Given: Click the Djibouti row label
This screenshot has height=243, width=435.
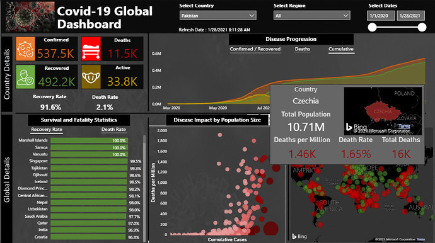Looking at the screenshot, I should coord(40,175).
